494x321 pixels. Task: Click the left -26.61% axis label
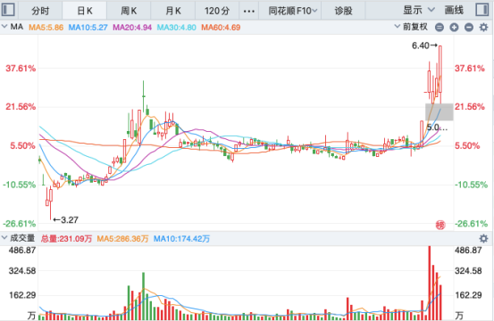tap(20, 224)
